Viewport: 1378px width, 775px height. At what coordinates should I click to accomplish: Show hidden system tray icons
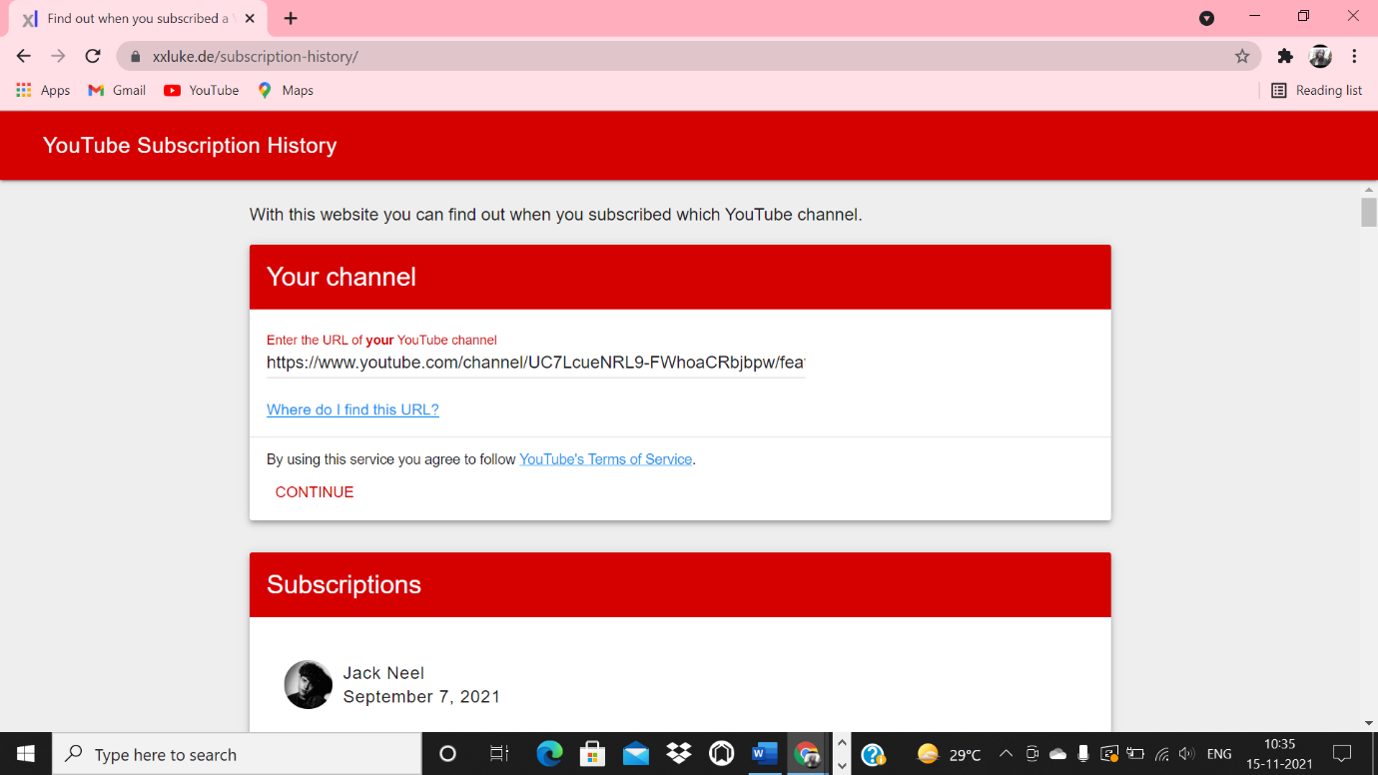1006,754
